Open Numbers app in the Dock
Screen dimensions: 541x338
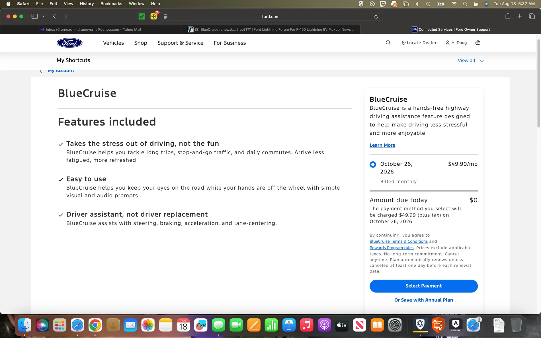click(271, 325)
